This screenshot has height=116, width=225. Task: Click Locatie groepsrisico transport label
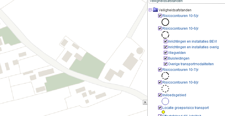coord(185,108)
